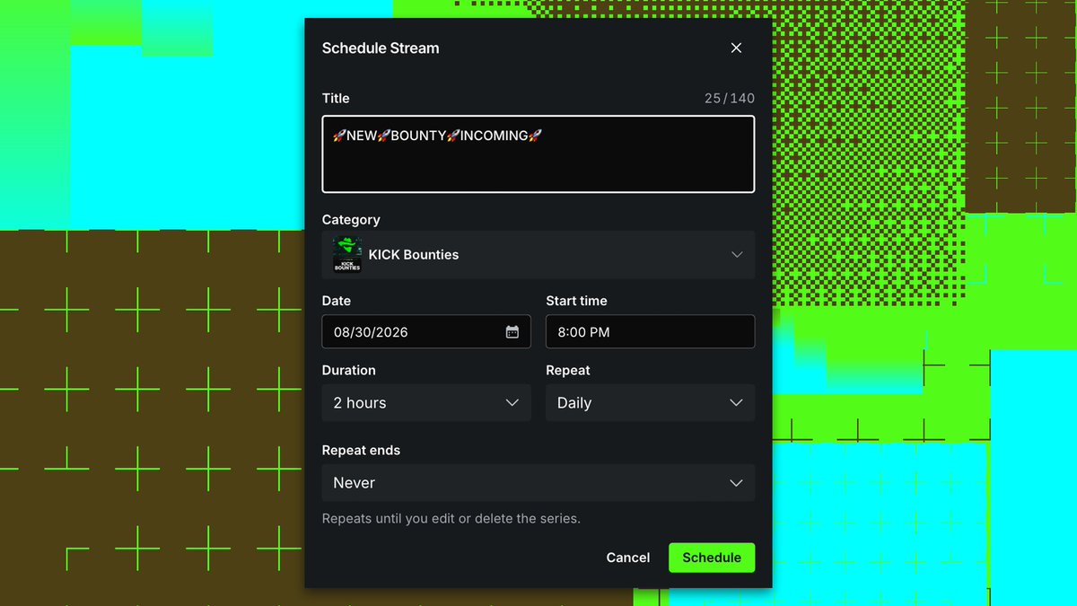Click the Start time label
The height and width of the screenshot is (606, 1077).
(x=576, y=301)
